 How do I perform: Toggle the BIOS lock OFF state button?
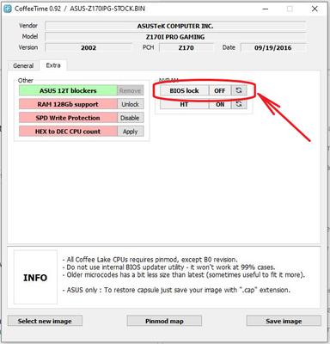(x=220, y=90)
